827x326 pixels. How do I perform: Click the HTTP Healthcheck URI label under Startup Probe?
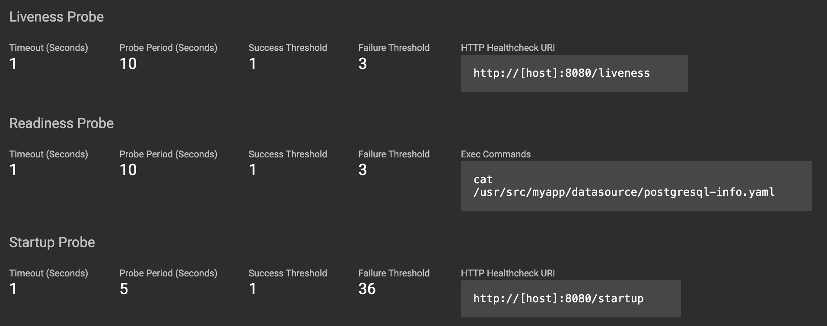click(x=508, y=273)
